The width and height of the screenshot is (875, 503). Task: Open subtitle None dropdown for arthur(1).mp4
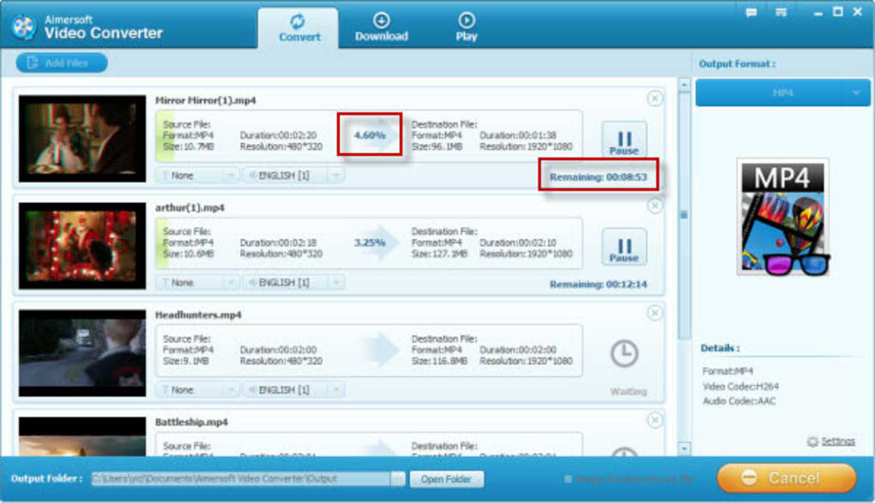coord(197,283)
